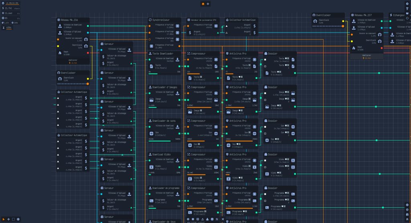The height and width of the screenshot is (223, 411).
Task: Click the home icon at top center
Action: point(203,4)
